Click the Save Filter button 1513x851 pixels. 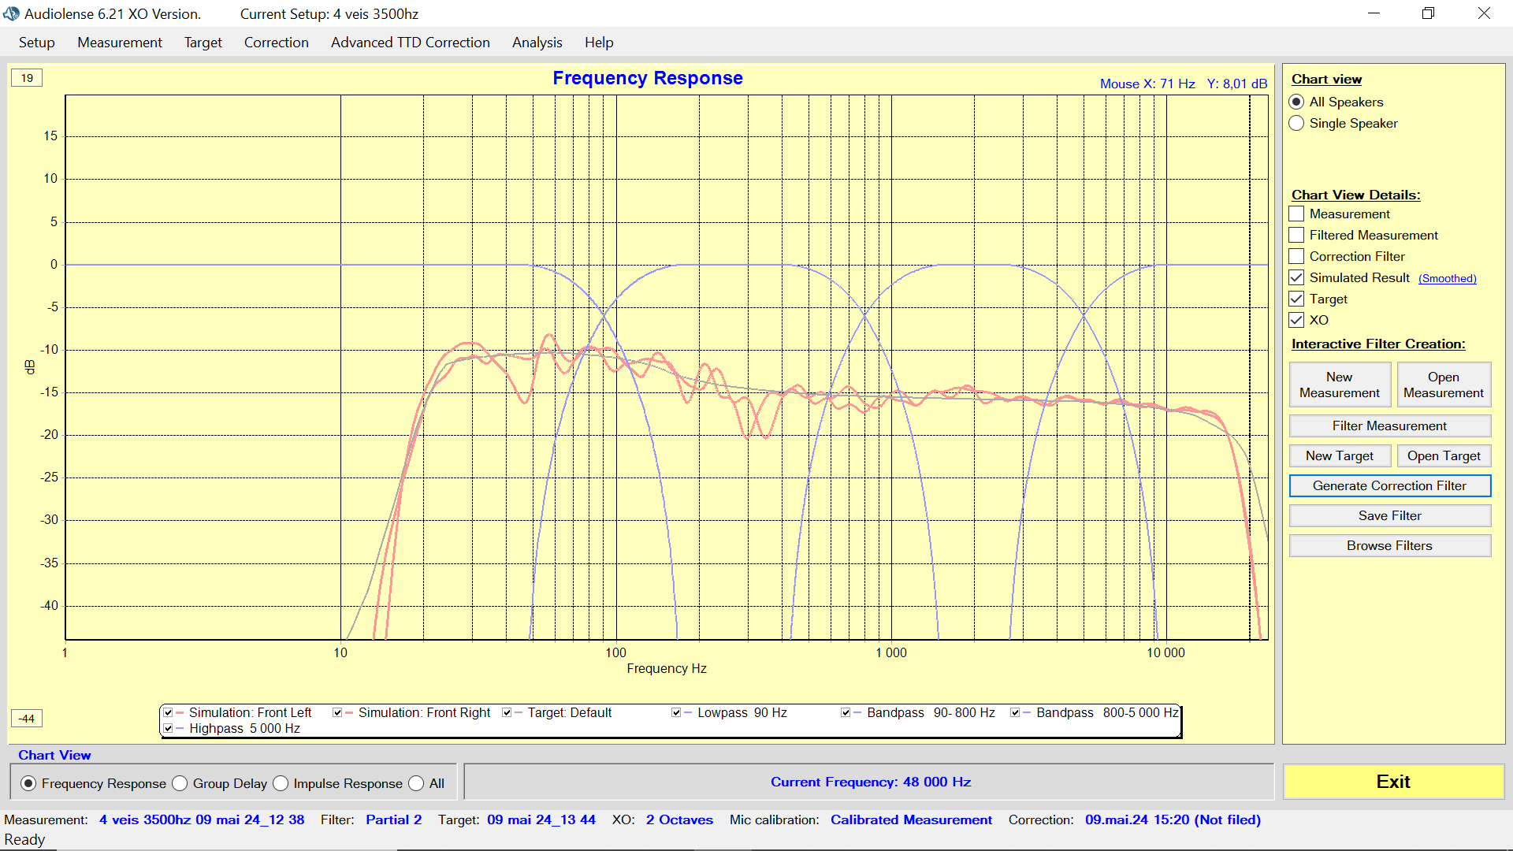coord(1389,515)
